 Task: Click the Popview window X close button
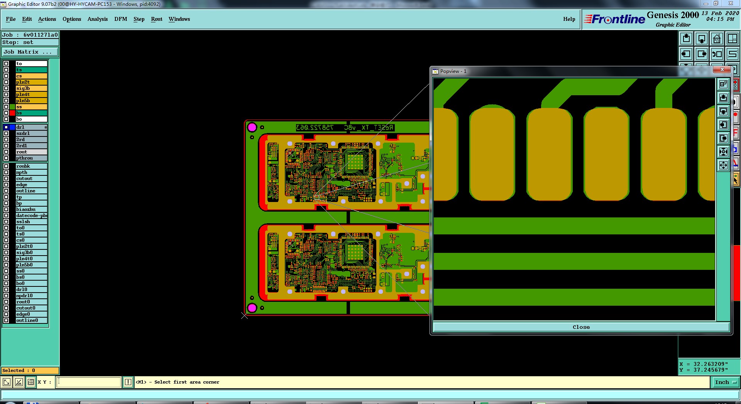tap(722, 69)
